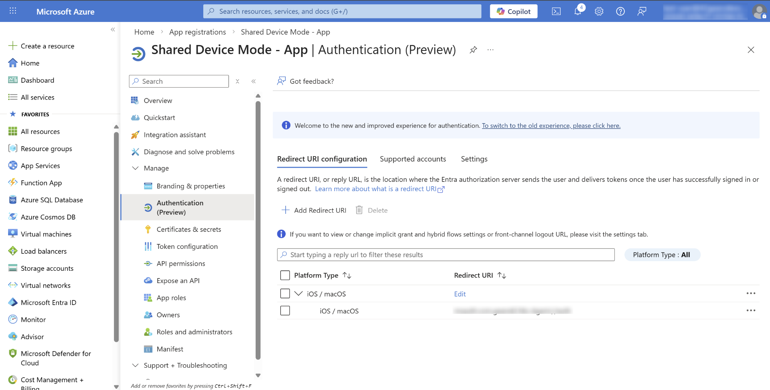
Task: Collapse the Manage section in the menu
Action: click(x=135, y=168)
